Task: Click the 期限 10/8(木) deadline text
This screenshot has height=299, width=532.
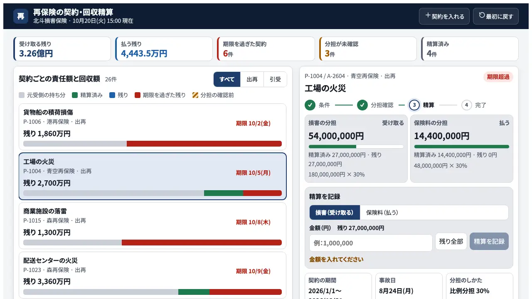Action: coord(253,222)
